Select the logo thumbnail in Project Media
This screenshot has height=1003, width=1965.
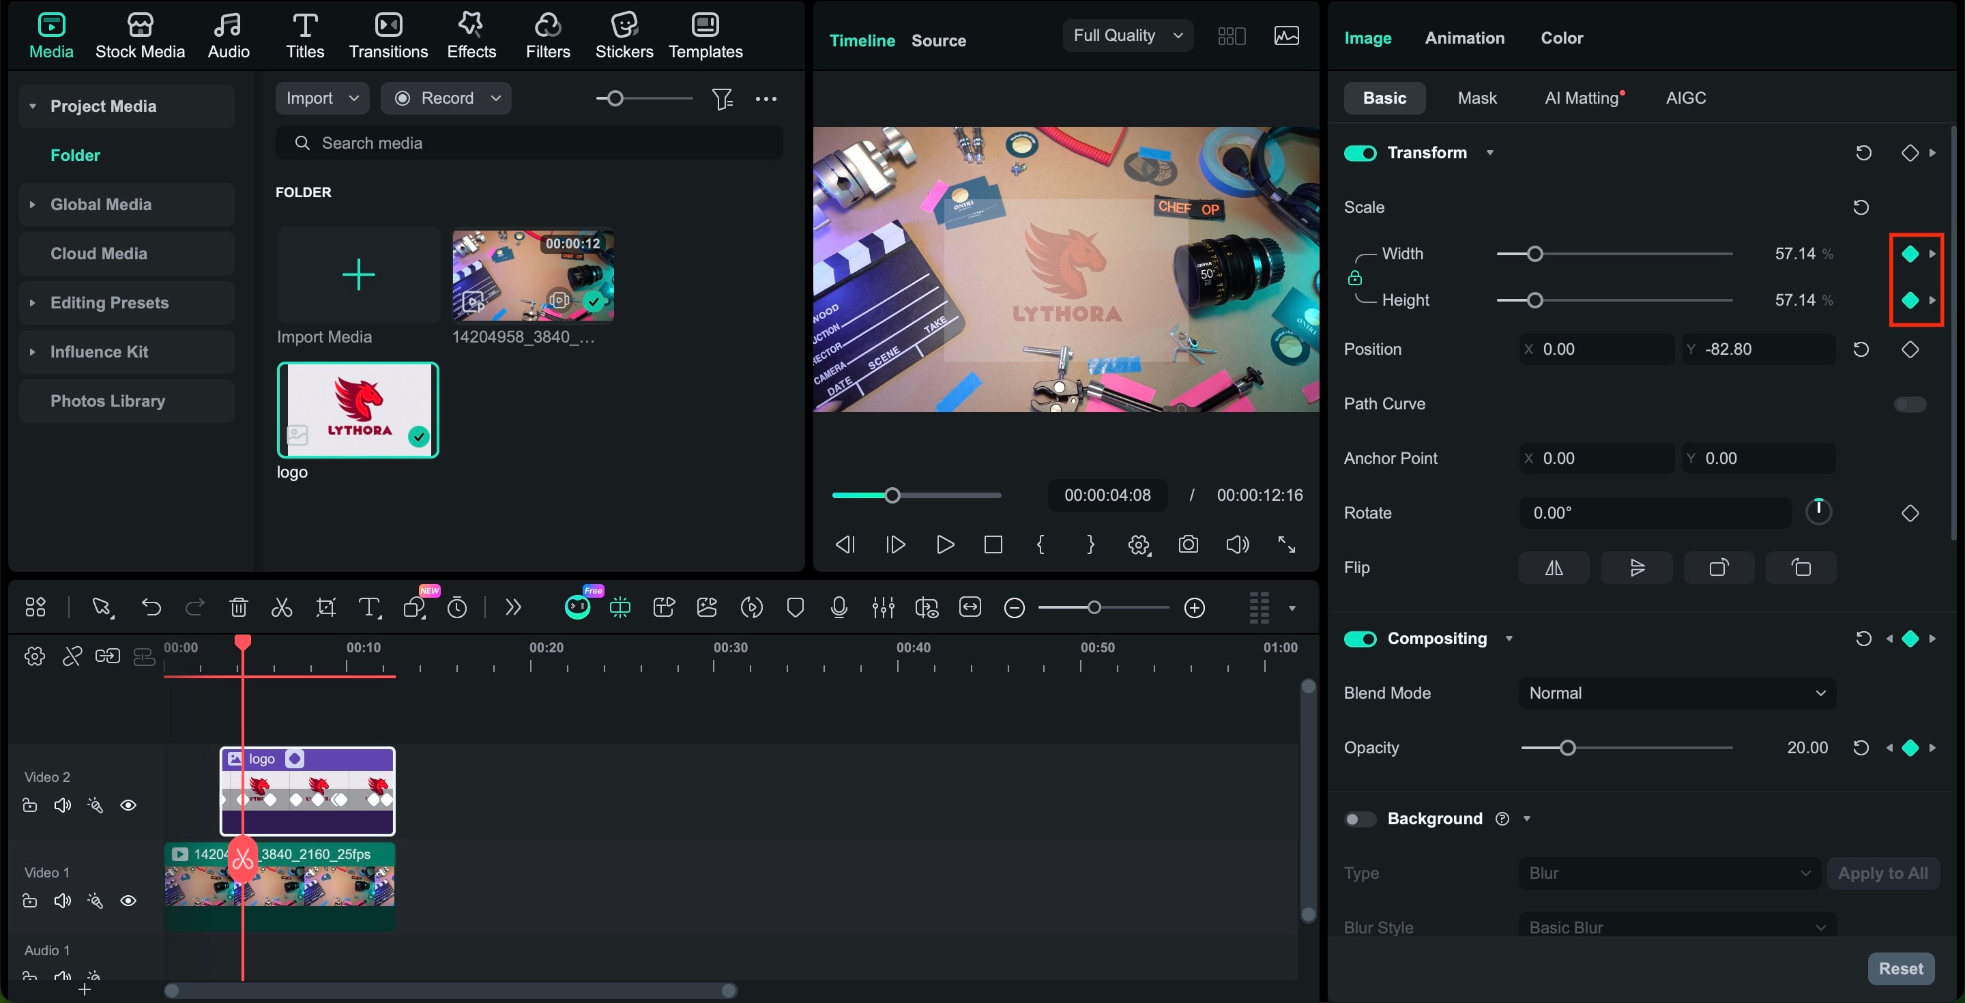(358, 409)
